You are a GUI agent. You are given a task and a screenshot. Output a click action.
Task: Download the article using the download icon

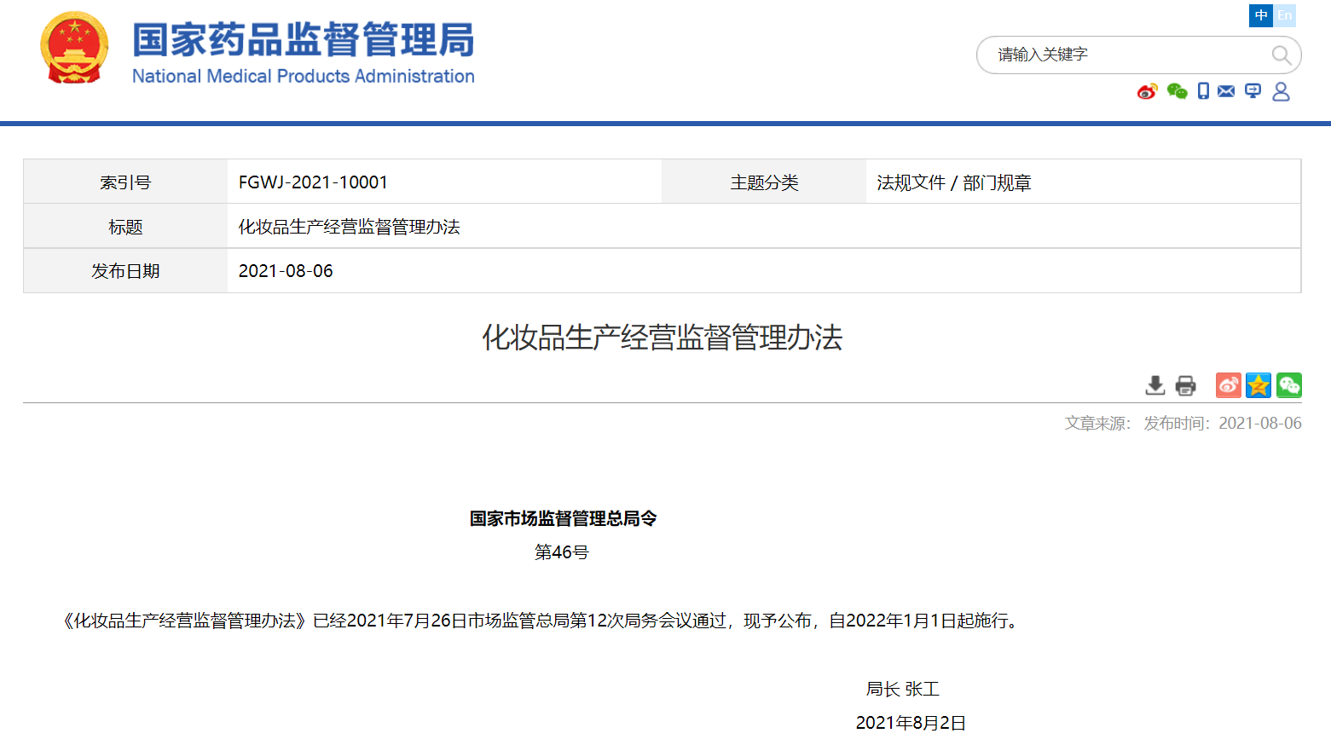point(1154,385)
